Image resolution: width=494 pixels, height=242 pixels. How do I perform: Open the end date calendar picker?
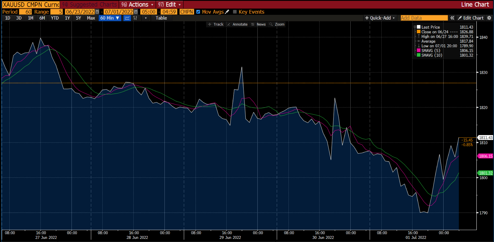point(136,12)
